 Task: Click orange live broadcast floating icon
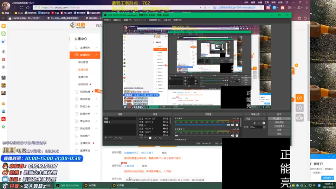299,98
